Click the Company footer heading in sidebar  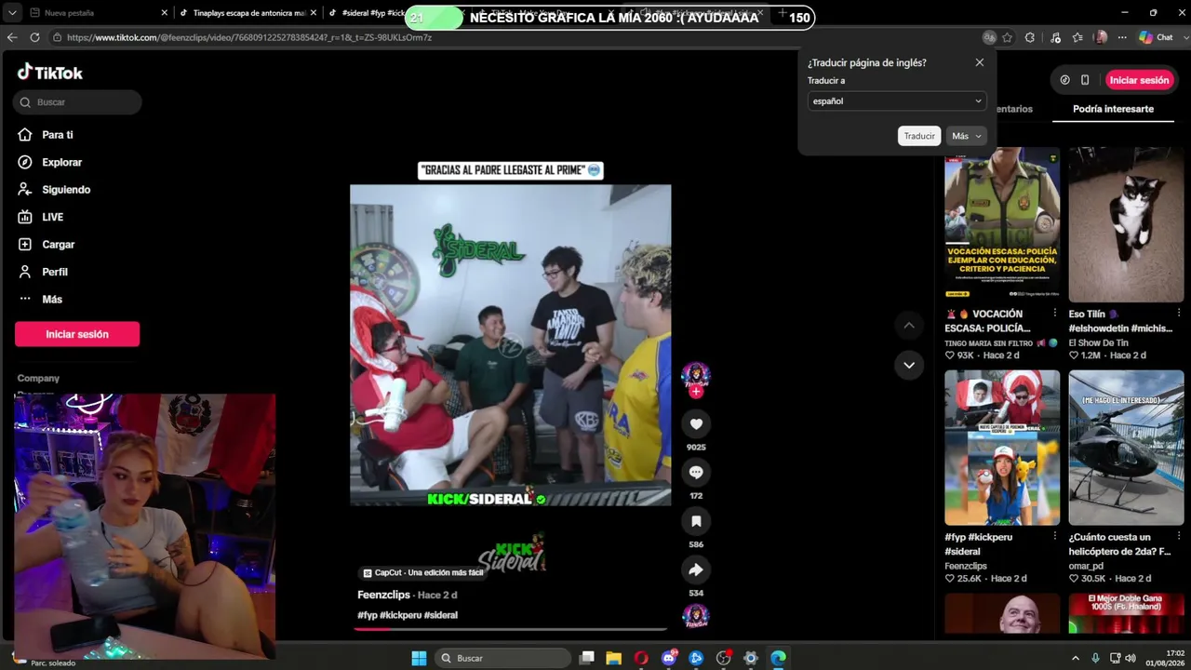[38, 379]
